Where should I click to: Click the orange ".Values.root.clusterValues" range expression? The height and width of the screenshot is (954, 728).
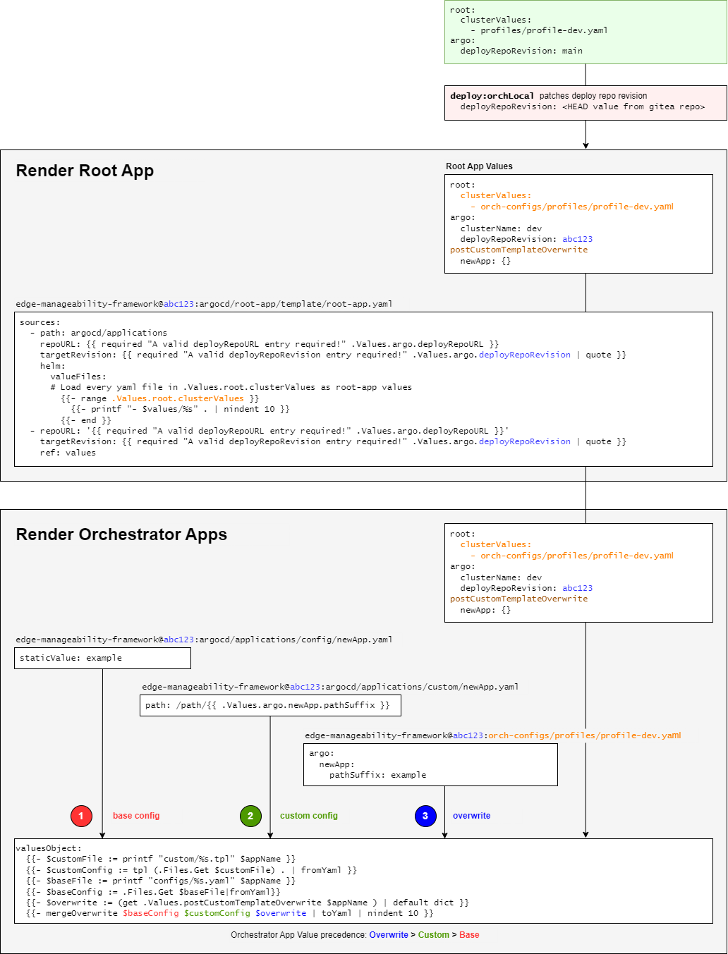click(x=175, y=398)
